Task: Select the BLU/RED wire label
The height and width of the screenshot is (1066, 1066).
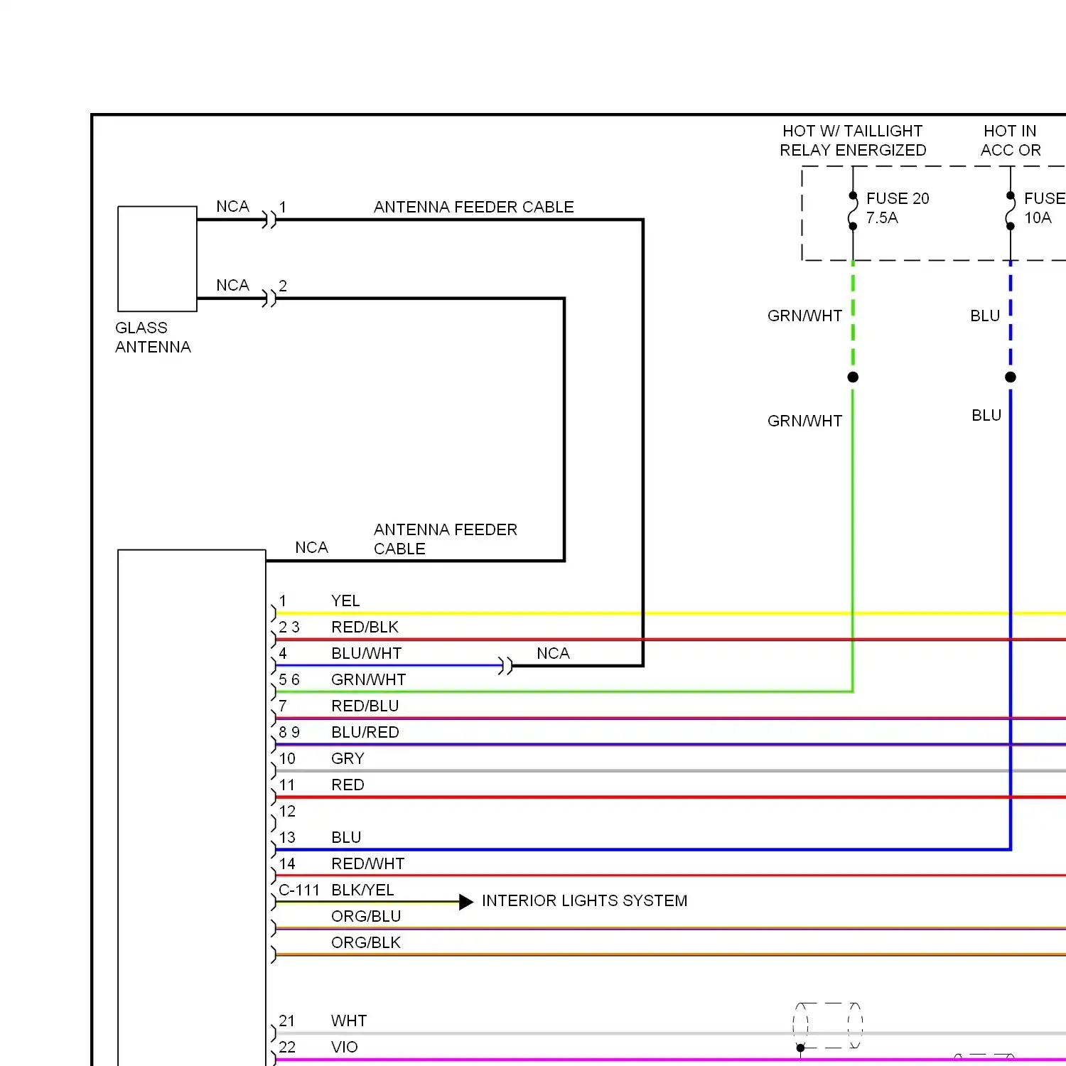Action: click(x=365, y=732)
